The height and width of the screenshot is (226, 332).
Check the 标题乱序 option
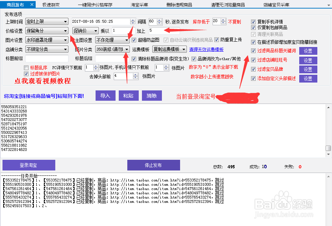[26, 67]
